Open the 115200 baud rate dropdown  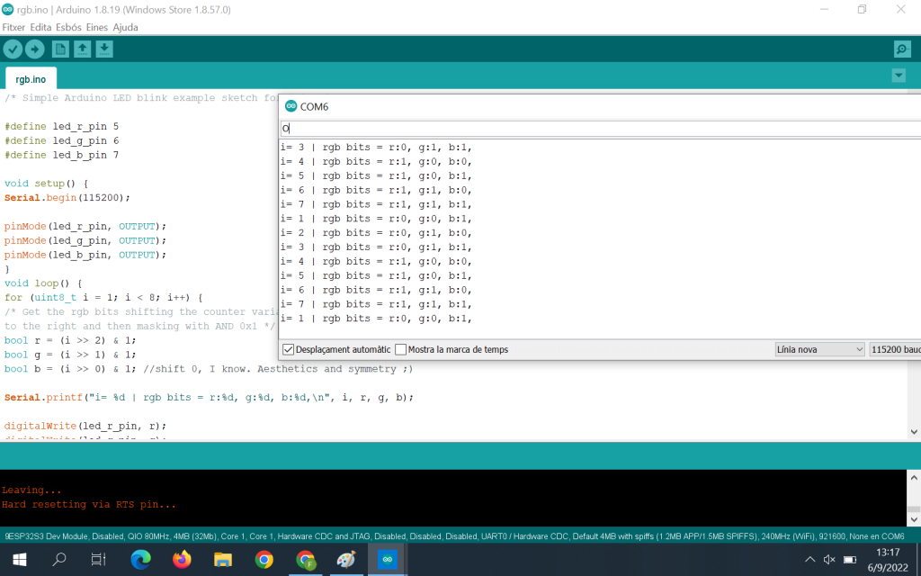[x=894, y=349]
